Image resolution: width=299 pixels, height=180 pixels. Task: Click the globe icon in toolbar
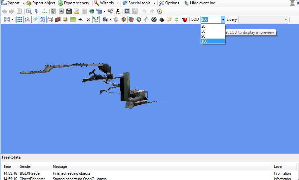(92, 11)
